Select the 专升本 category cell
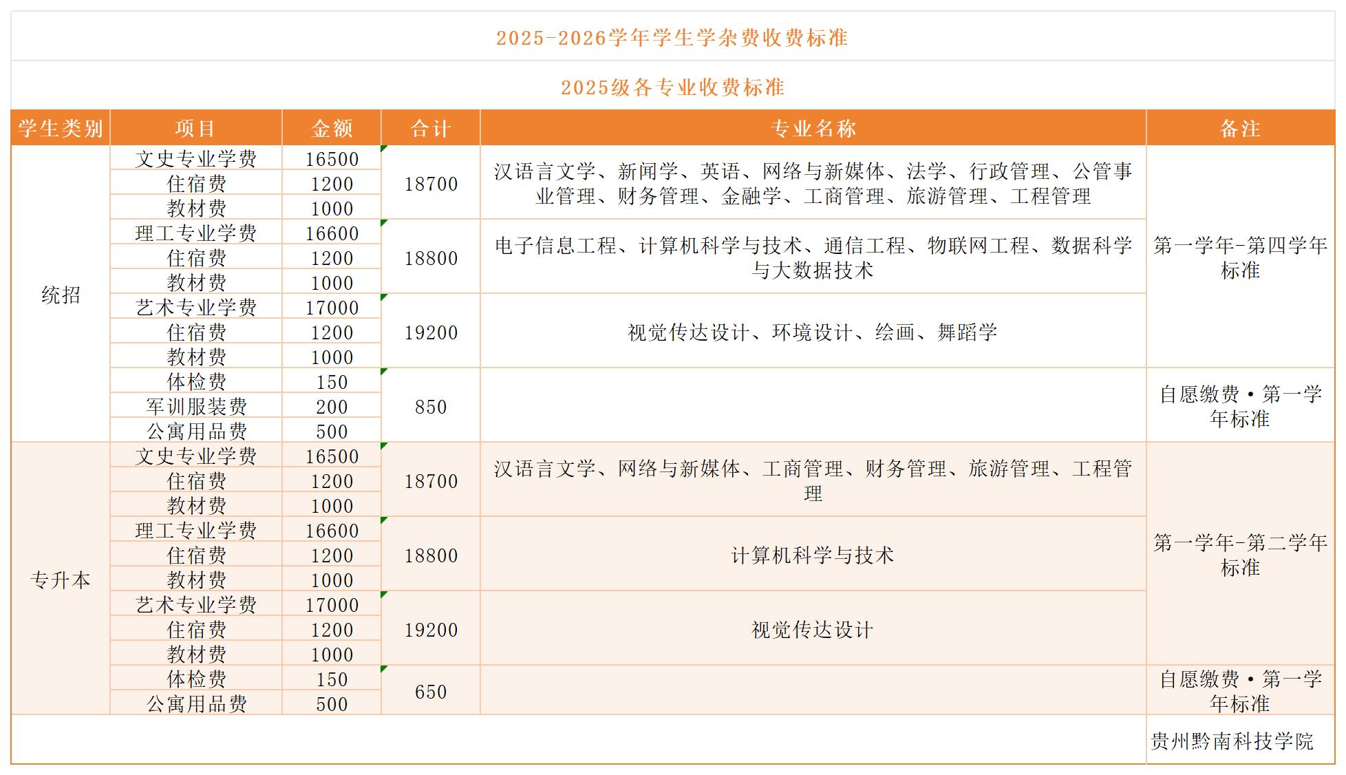Screen dimensions: 1346x775 pos(61,580)
